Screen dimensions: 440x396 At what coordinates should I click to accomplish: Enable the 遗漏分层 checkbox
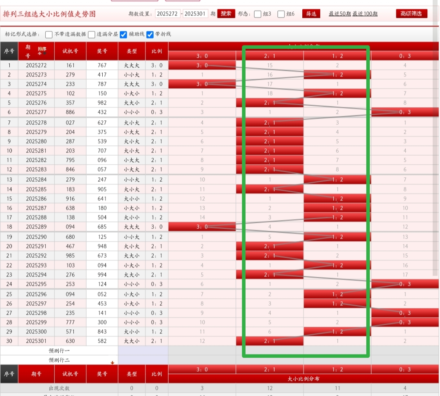click(92, 35)
